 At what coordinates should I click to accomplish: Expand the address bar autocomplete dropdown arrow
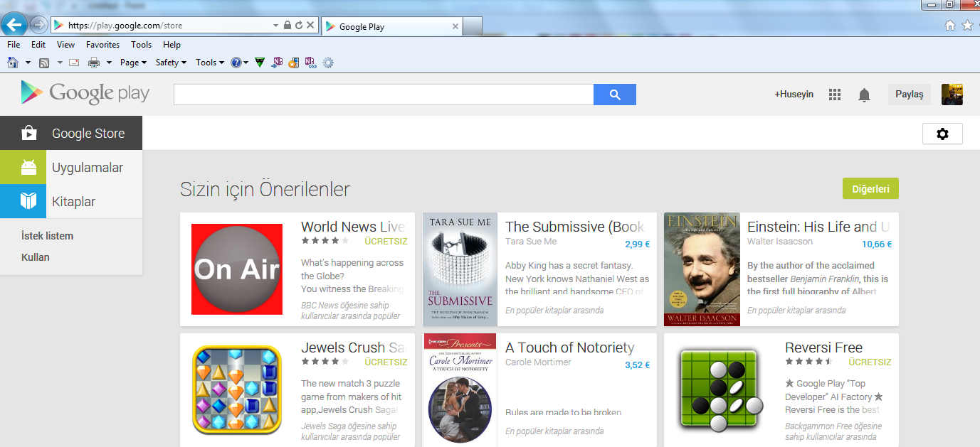click(x=276, y=25)
